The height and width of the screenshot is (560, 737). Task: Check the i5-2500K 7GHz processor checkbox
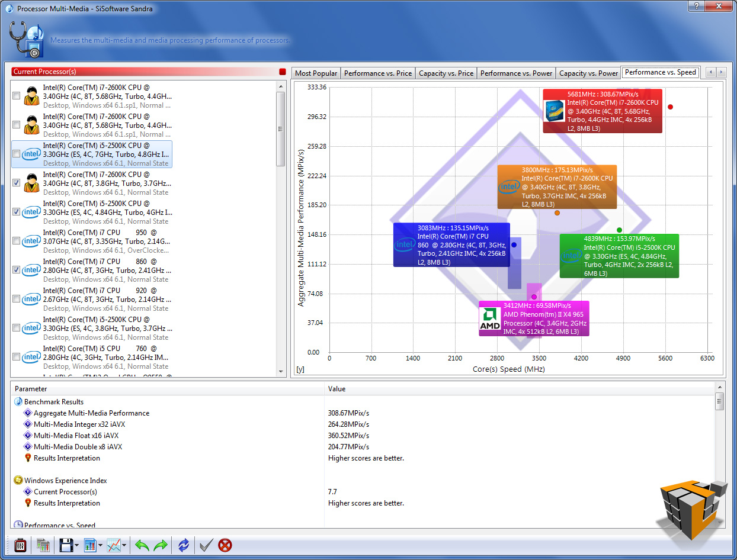tap(16, 154)
